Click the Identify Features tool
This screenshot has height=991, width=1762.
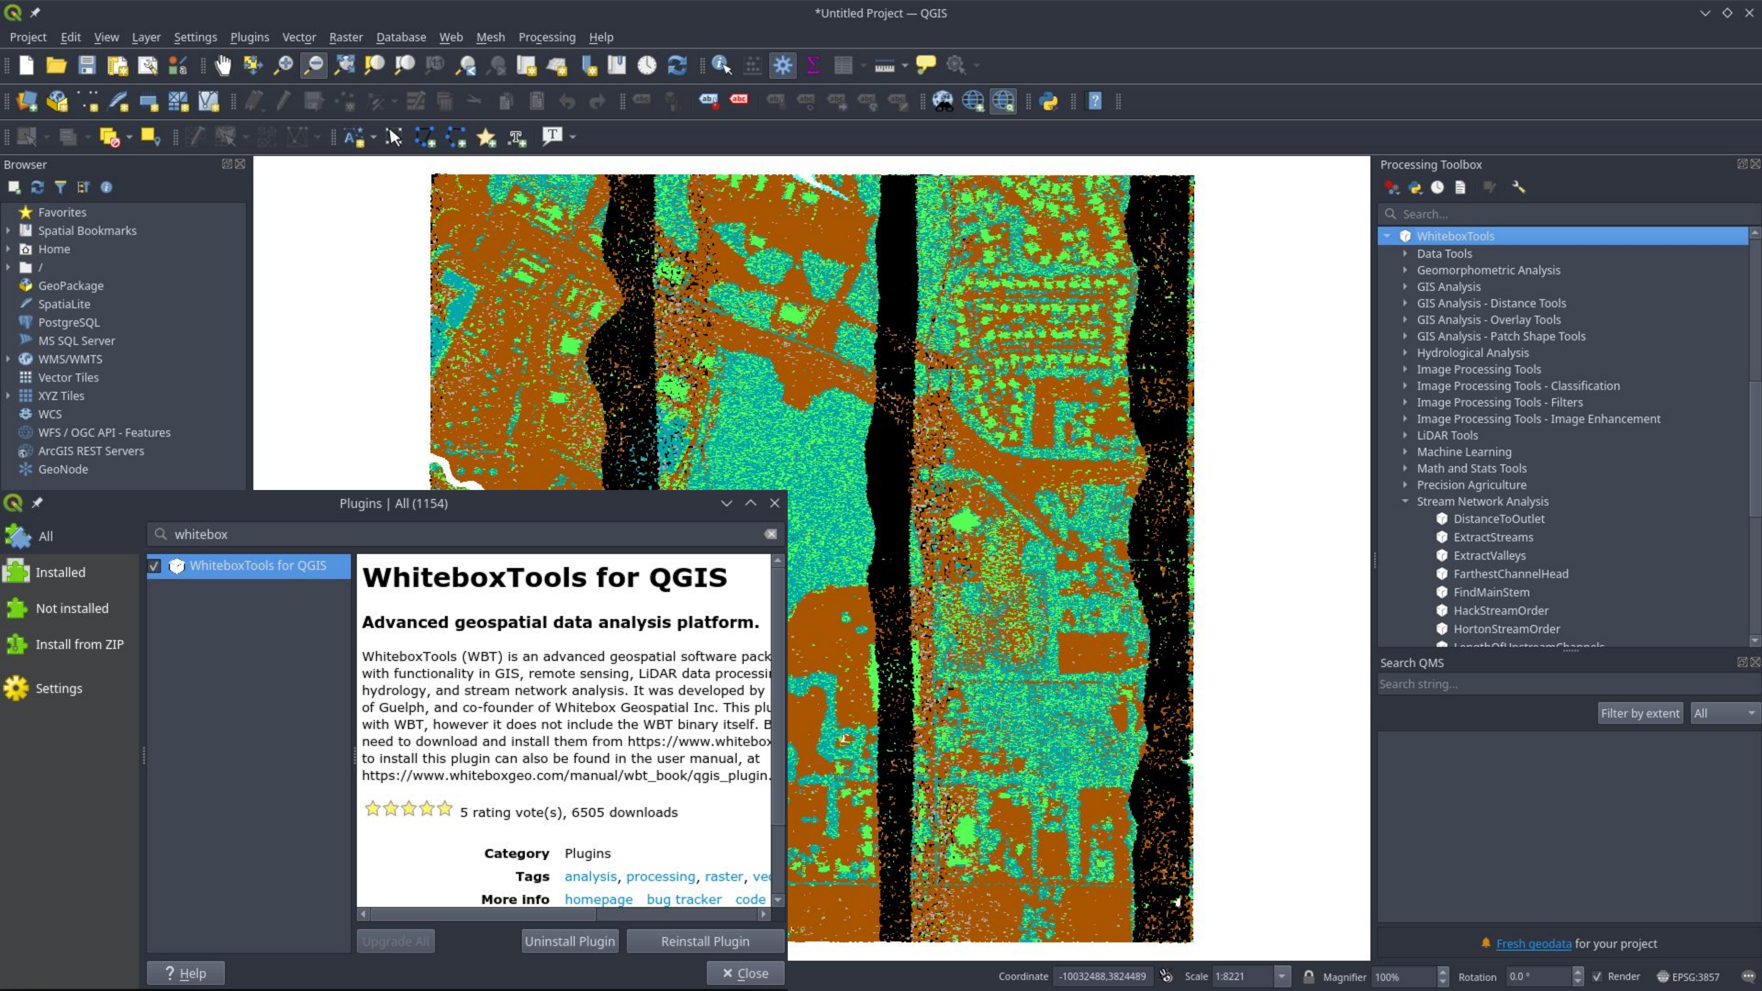click(721, 65)
